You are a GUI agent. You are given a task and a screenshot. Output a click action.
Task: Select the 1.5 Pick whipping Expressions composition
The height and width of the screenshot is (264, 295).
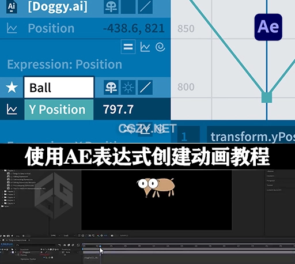click(21, 186)
